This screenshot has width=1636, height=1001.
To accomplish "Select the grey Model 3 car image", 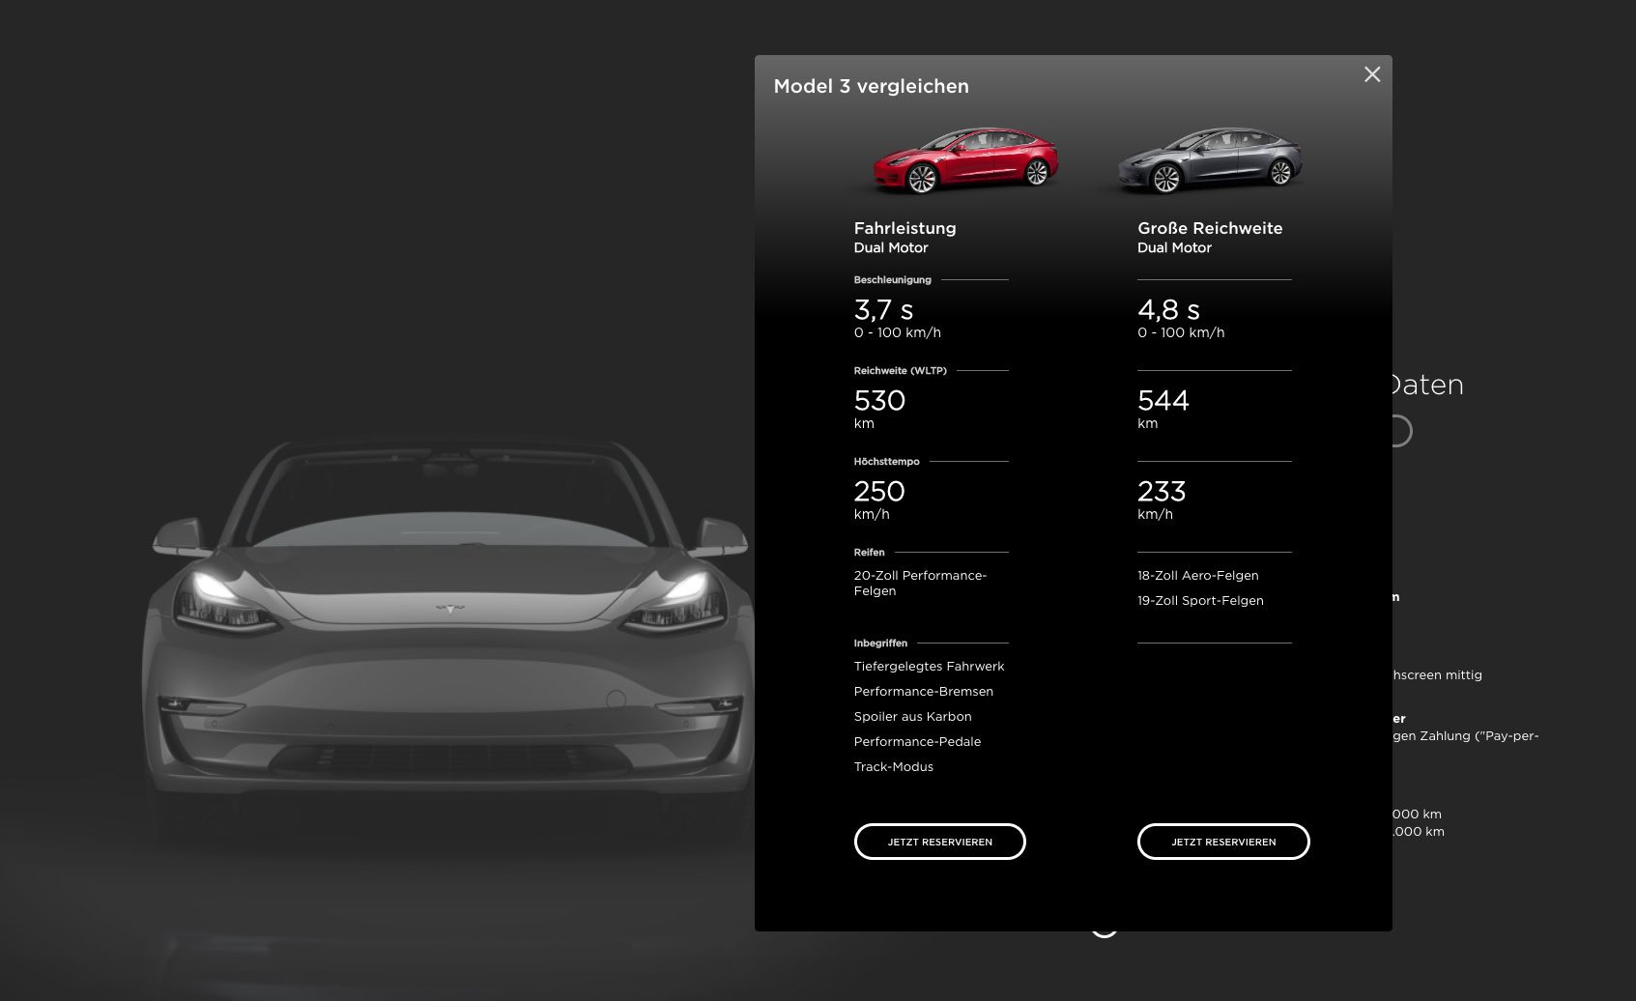I will click(x=1210, y=159).
